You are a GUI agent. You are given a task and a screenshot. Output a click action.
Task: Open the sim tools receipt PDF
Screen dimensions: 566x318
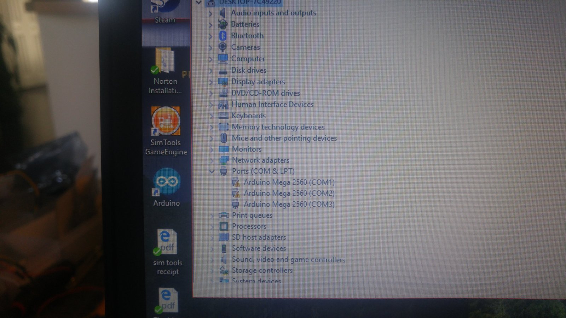[x=167, y=253]
